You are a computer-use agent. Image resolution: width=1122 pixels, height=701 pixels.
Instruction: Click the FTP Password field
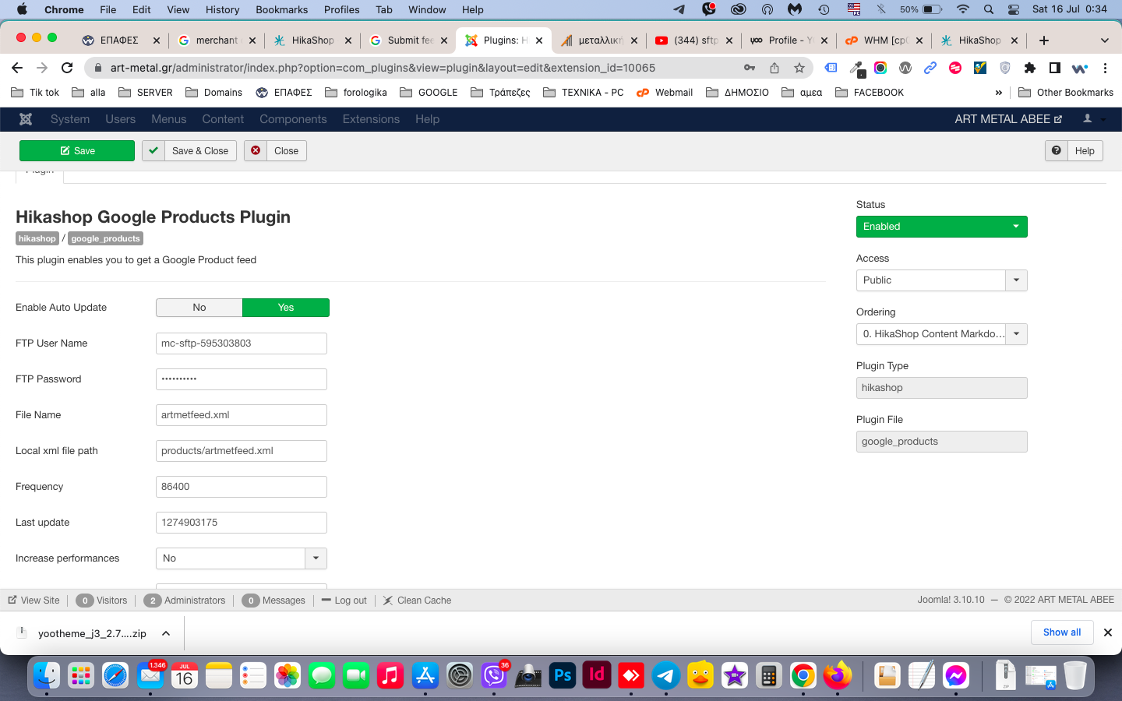pos(242,379)
